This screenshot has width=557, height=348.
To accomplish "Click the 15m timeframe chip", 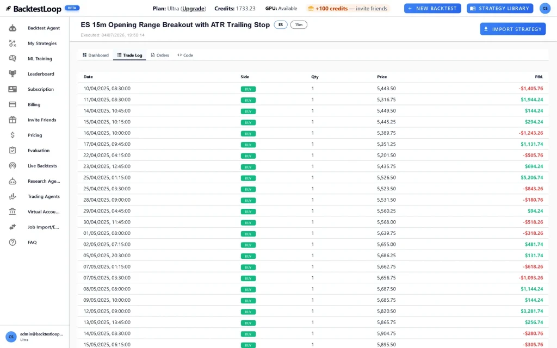I will click(299, 25).
